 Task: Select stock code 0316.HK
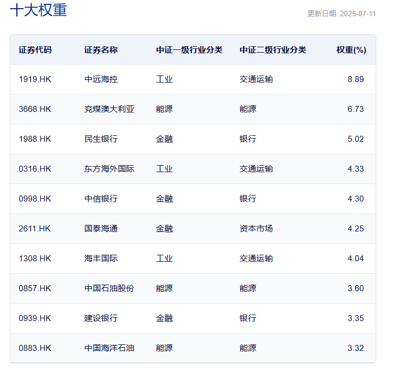click(x=35, y=169)
